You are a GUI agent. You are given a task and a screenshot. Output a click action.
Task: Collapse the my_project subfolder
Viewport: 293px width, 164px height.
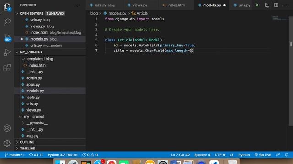[x=21, y=117]
